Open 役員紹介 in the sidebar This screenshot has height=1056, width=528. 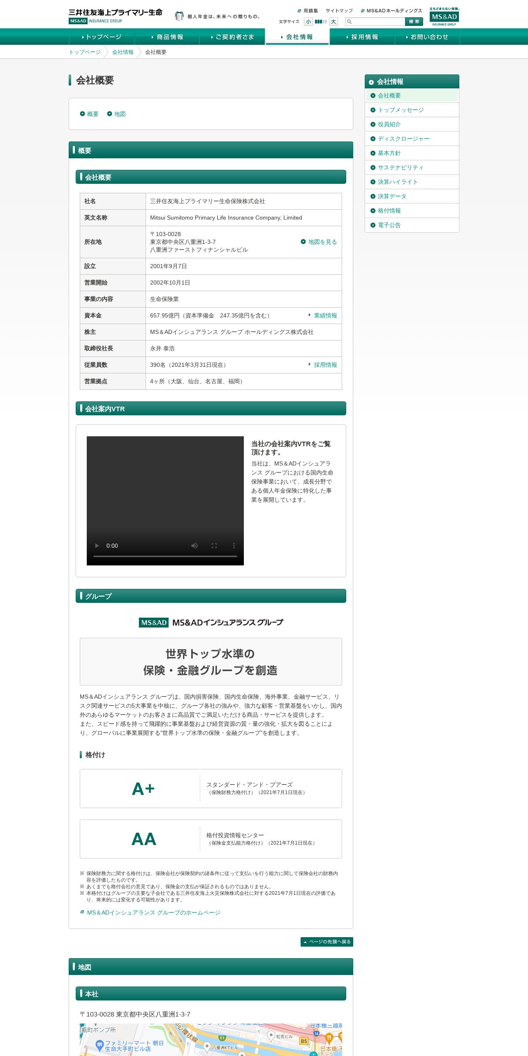(412, 124)
